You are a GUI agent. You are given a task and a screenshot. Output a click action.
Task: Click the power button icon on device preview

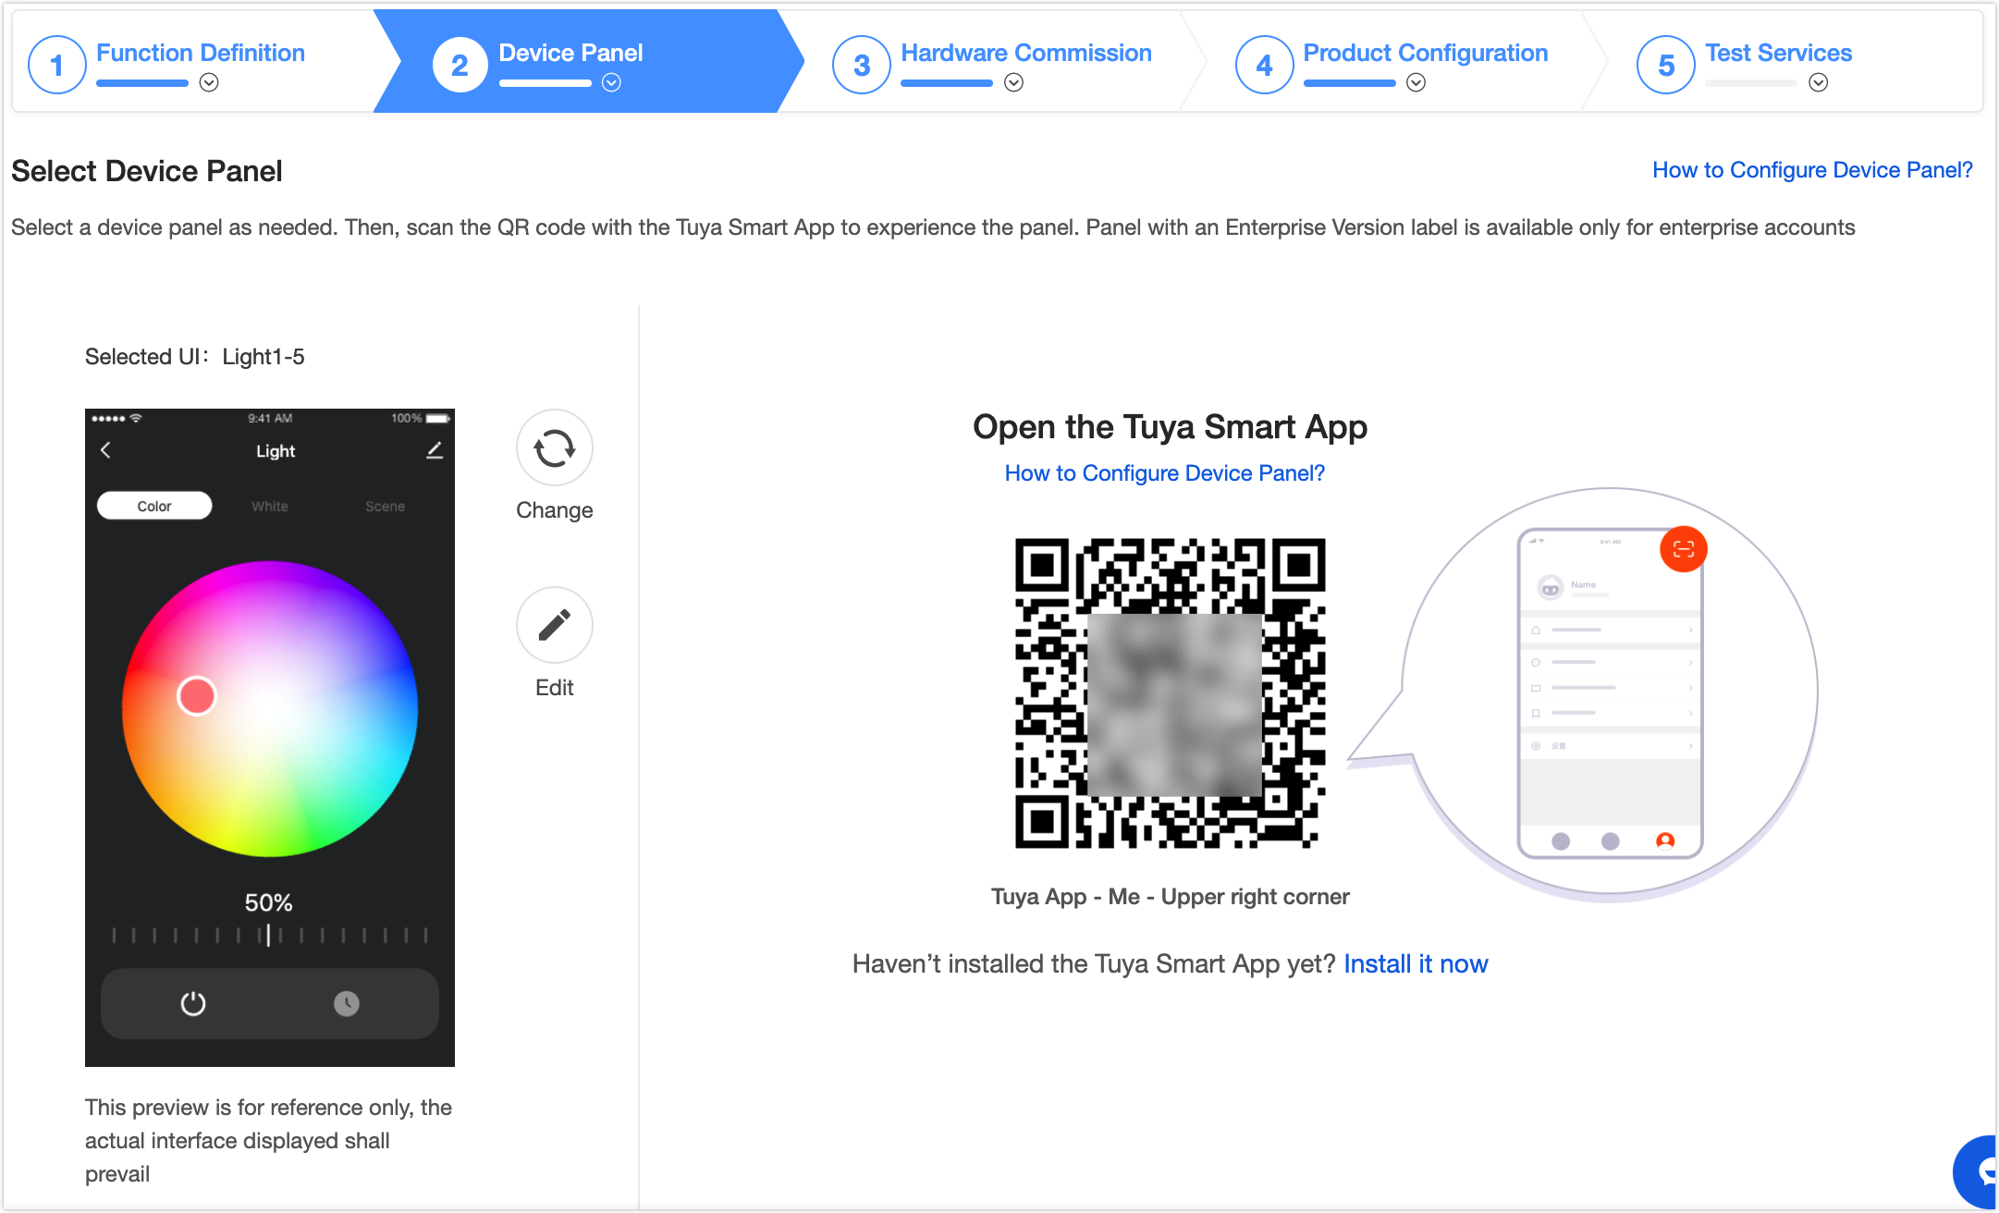pyautogui.click(x=192, y=1000)
